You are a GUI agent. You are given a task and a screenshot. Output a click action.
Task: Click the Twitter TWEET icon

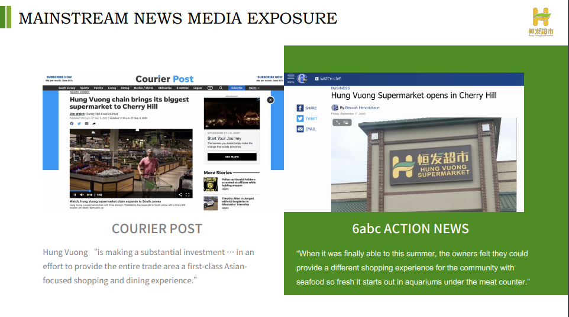[300, 119]
